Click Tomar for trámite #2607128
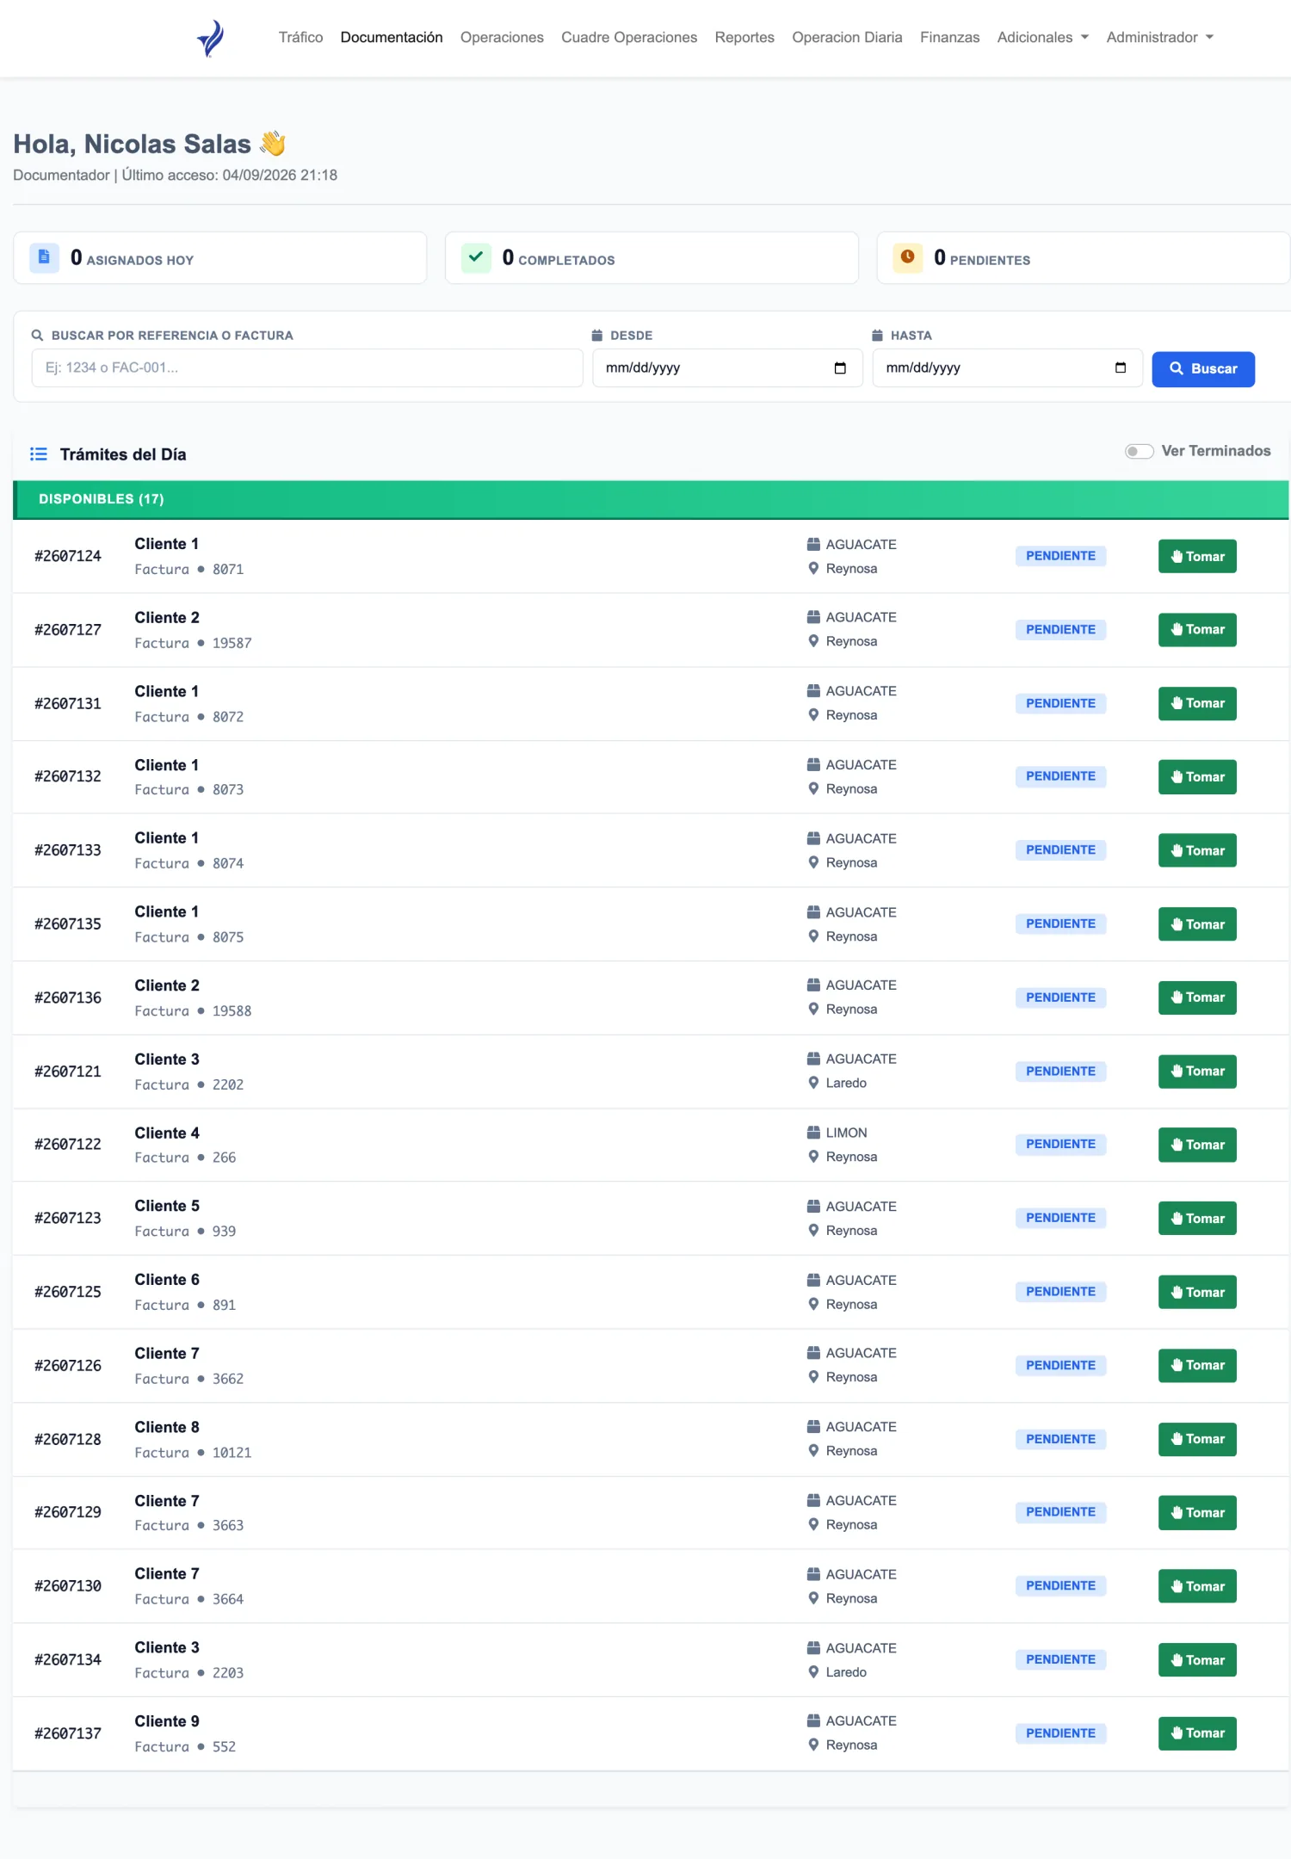1291x1859 pixels. (x=1197, y=1439)
